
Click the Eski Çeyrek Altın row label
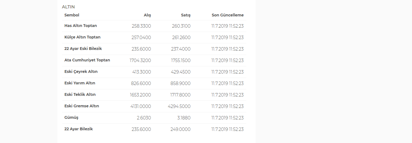[x=81, y=72]
